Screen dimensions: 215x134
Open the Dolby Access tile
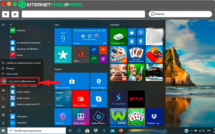pyautogui.click(x=81, y=117)
